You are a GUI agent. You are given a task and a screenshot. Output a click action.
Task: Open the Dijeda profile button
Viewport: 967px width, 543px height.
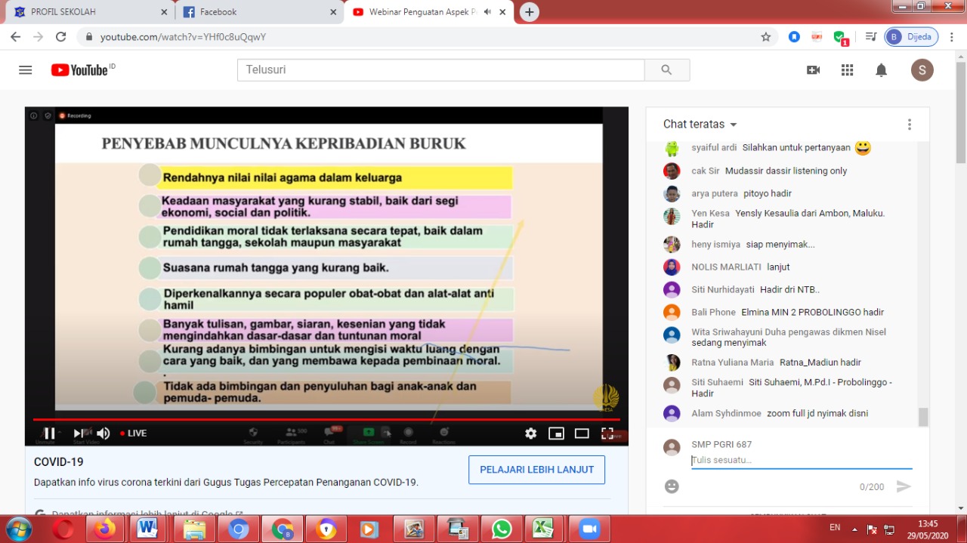point(911,36)
